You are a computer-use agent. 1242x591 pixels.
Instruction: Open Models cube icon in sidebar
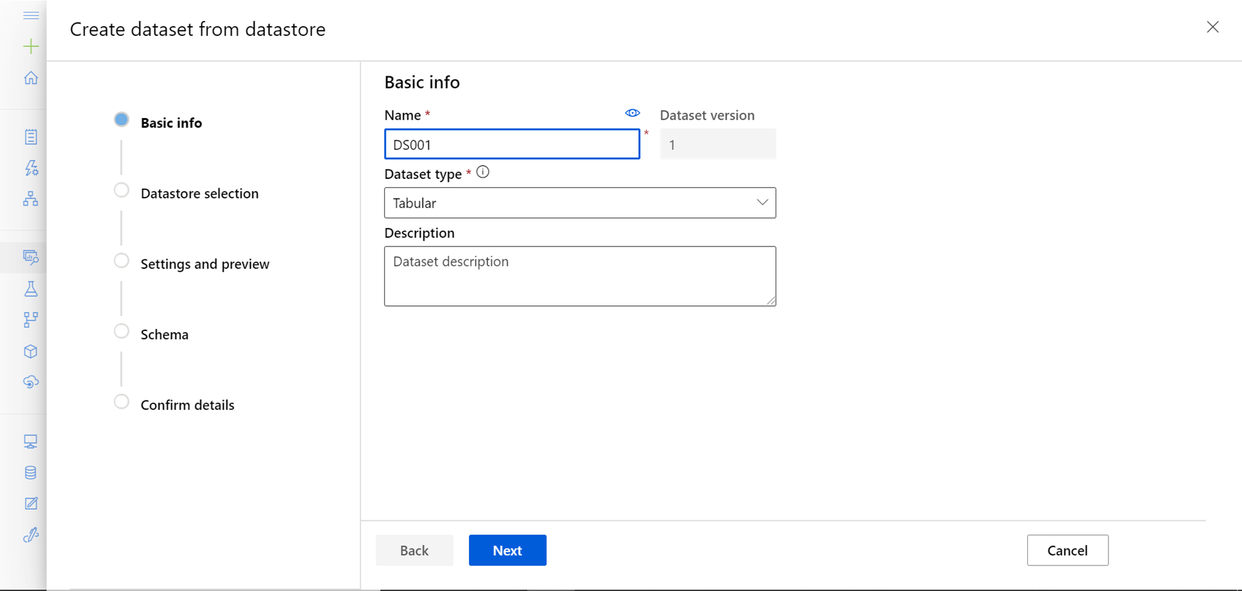30,351
